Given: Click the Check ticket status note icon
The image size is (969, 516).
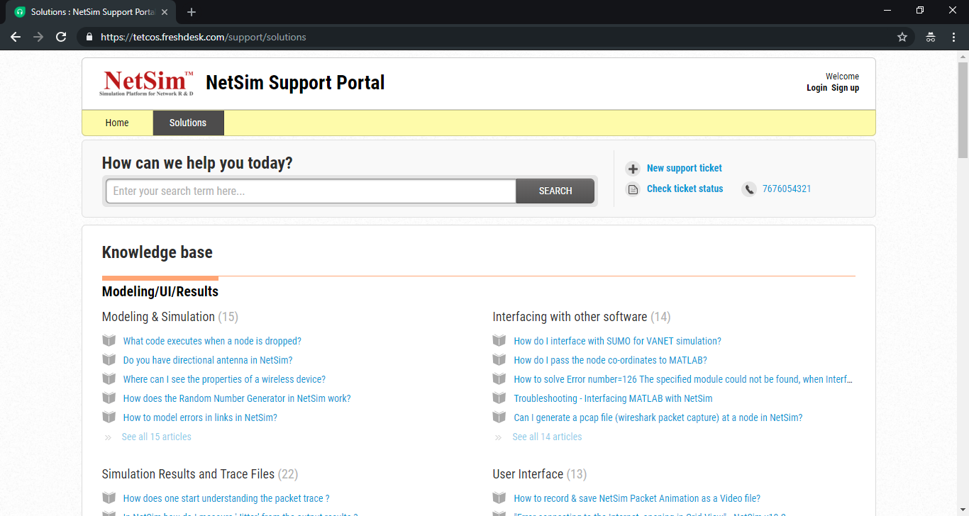Looking at the screenshot, I should click(632, 189).
